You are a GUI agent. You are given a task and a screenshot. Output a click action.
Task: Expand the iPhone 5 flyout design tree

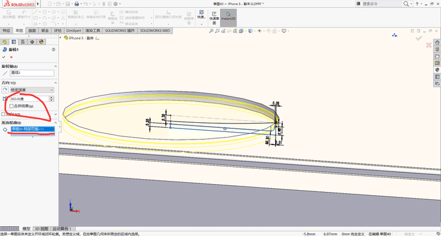[x=61, y=38]
